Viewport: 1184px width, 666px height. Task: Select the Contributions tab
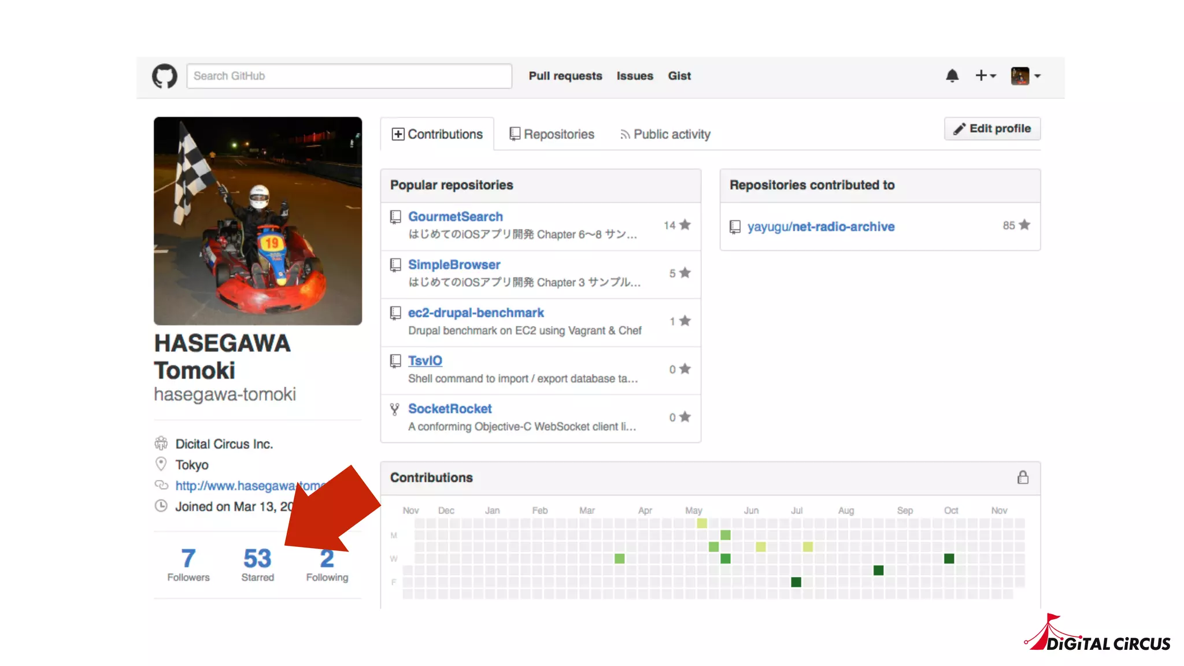[437, 134]
